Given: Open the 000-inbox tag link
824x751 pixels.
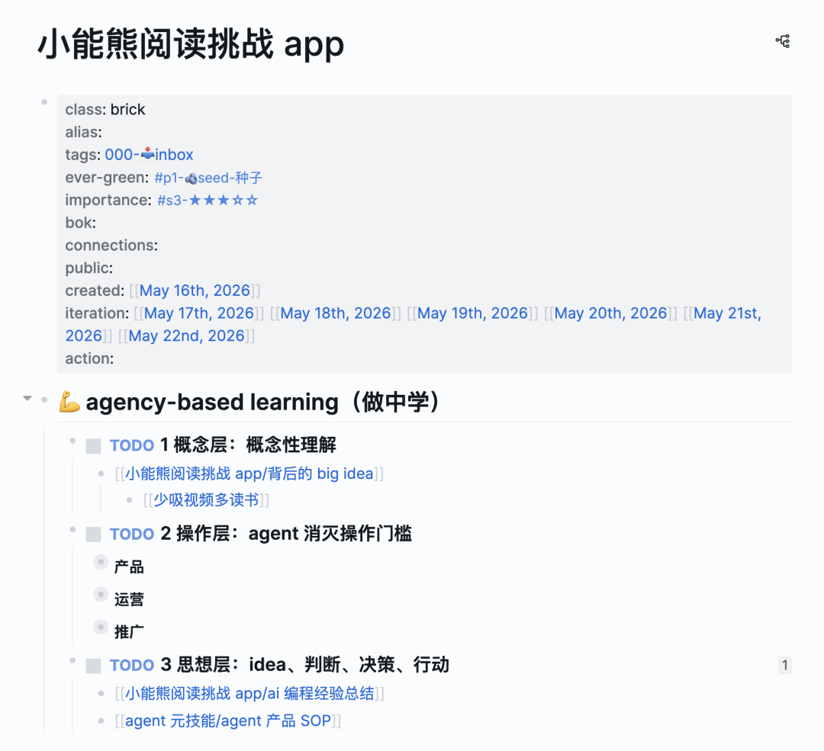Looking at the screenshot, I should (149, 155).
